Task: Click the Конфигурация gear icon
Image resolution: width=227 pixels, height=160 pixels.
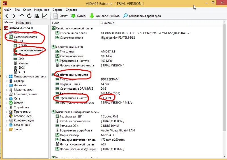Action: pyautogui.click(x=11, y=121)
